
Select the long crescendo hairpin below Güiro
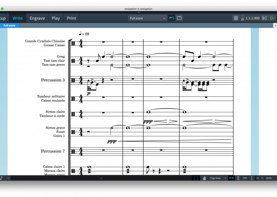(x=175, y=141)
